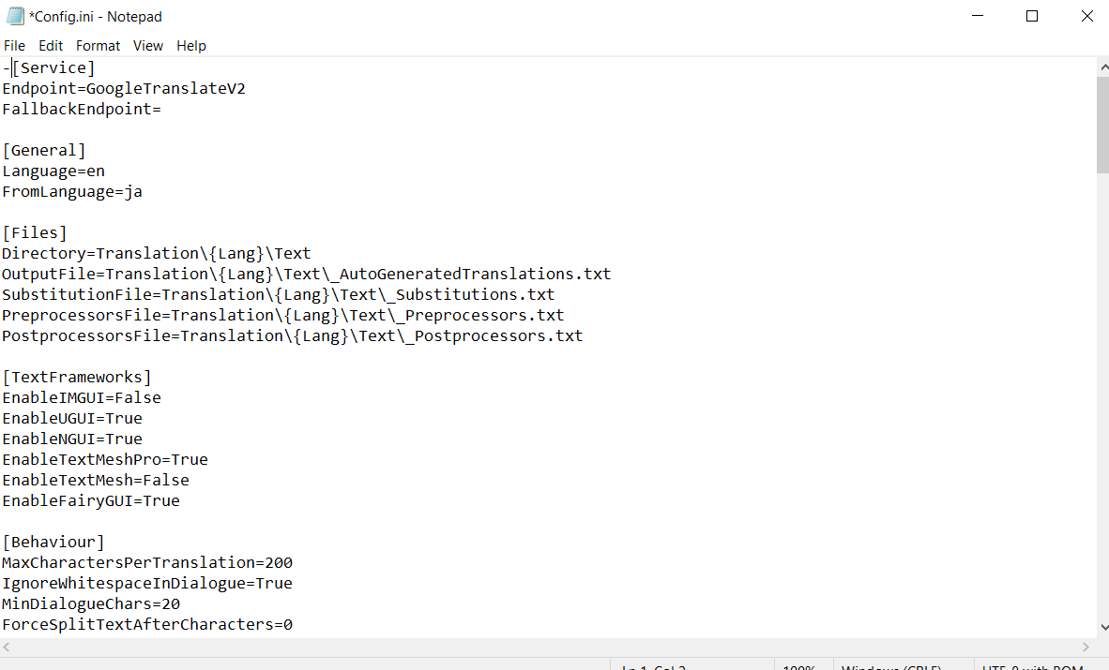
Task: Click the vertical scrollbar up arrow
Action: (x=1103, y=67)
